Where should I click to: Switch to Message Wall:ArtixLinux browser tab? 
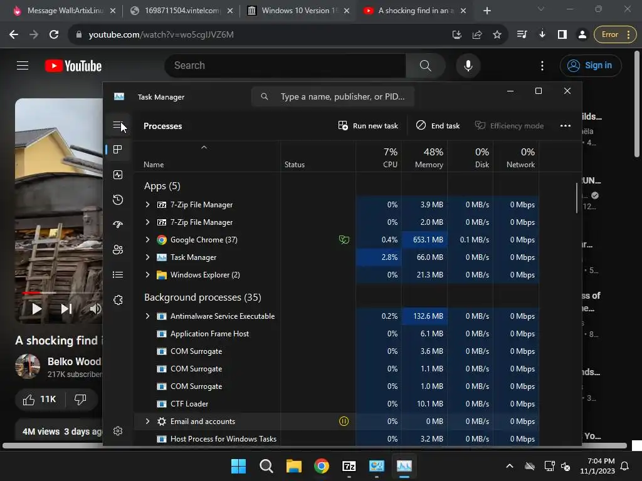pos(64,11)
